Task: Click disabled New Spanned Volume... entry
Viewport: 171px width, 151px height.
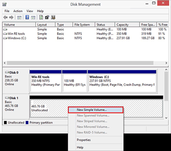Action: (x=96, y=115)
